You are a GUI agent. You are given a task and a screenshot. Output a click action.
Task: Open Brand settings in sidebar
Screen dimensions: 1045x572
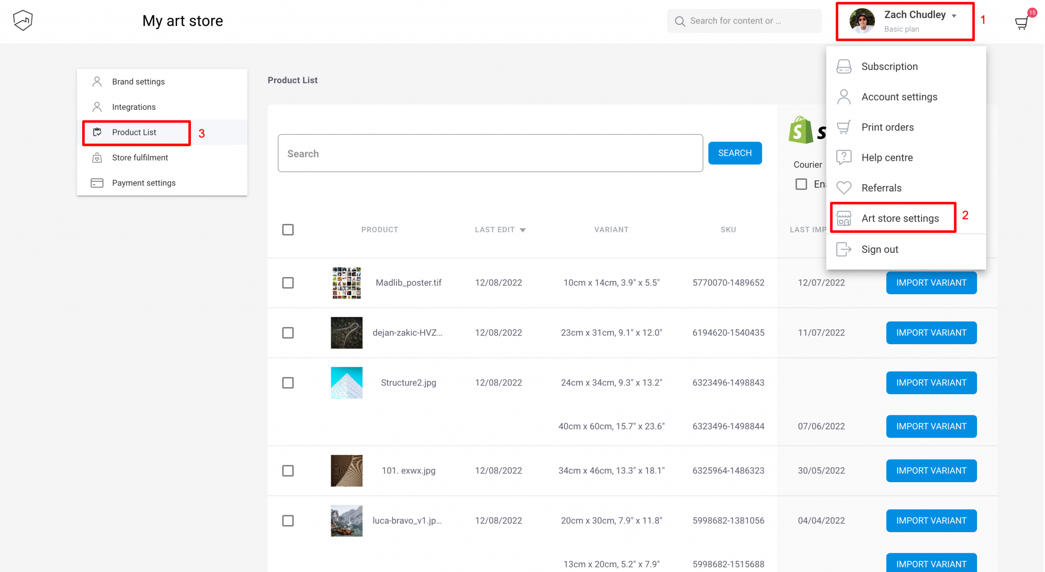pos(138,82)
